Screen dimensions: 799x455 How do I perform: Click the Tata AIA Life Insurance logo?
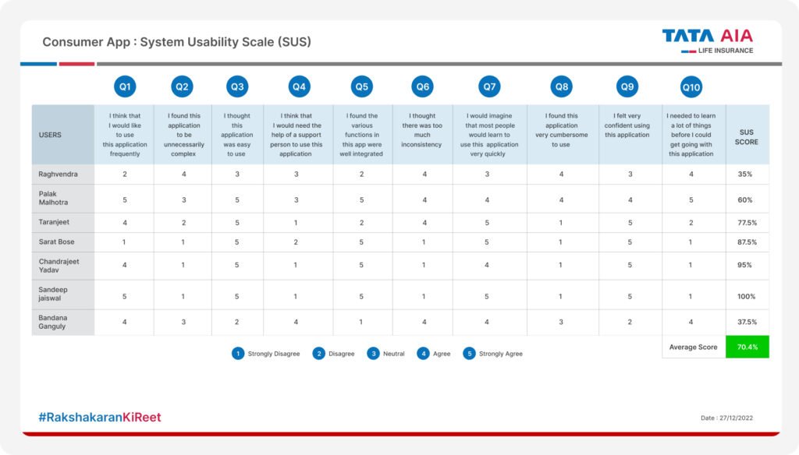[x=708, y=41]
